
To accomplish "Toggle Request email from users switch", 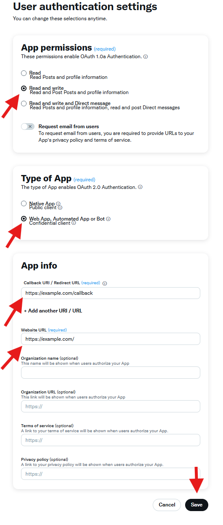I will (x=28, y=127).
